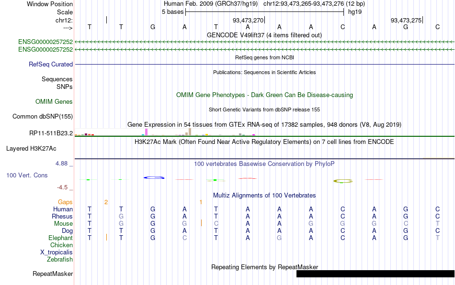Select the OMIM Genes label
Image resolution: width=455 pixels, height=285 pixels.
[x=54, y=102]
